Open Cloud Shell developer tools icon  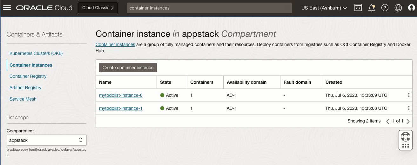coord(358,8)
